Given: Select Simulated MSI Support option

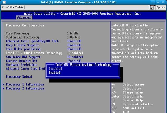Looking at the screenshot, I should click(x=23, y=57).
